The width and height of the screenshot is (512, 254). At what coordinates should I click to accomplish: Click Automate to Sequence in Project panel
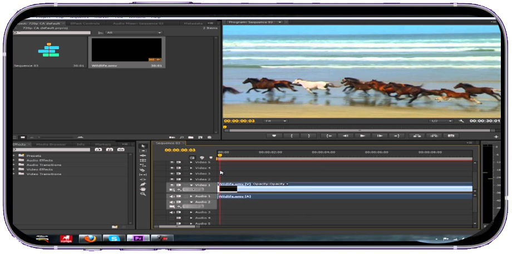click(172, 138)
